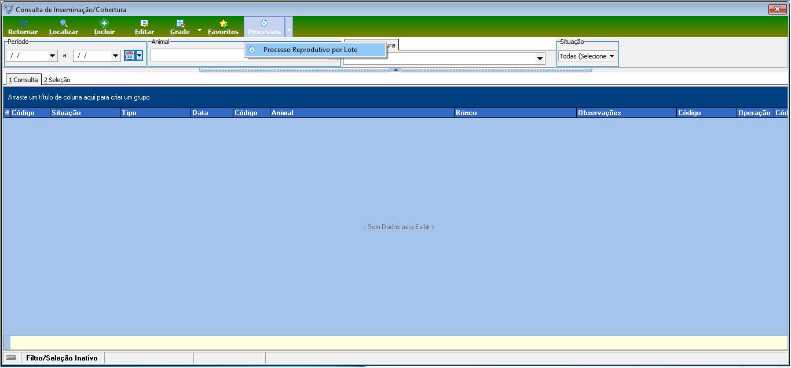Click the calendar period picker icon

pyautogui.click(x=130, y=56)
